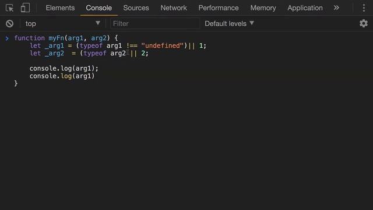Image resolution: width=373 pixels, height=210 pixels.
Task: Click the function name myFn in the code
Action: click(56, 38)
